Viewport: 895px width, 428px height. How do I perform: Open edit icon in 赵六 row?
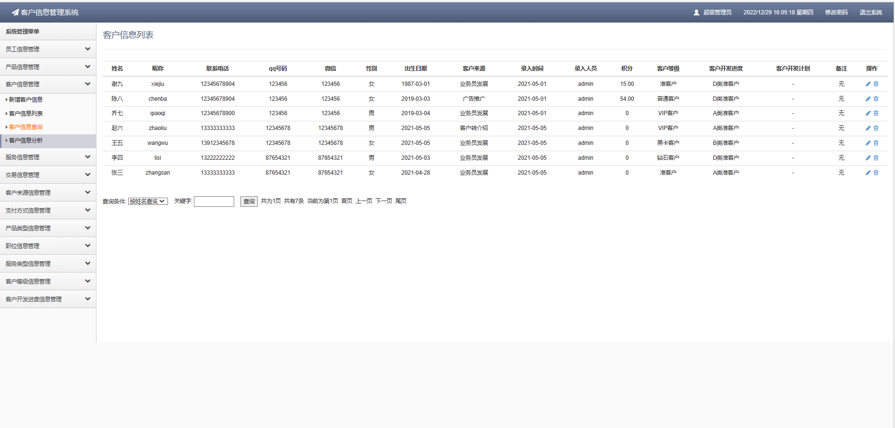point(868,128)
